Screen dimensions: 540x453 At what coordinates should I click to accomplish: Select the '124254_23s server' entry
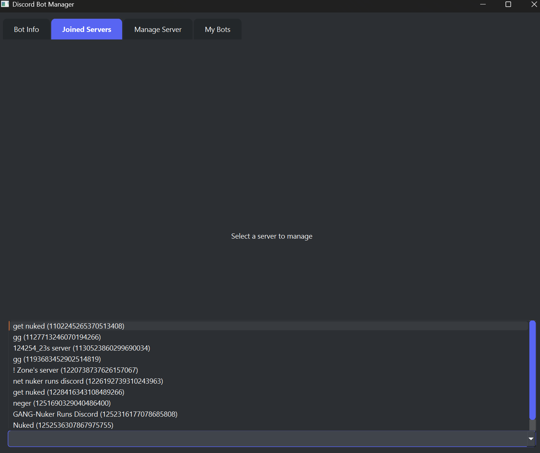(81, 348)
